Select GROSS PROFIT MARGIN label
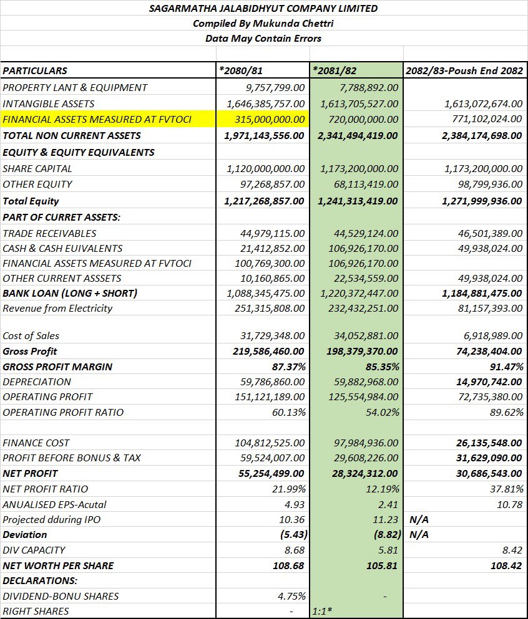The width and height of the screenshot is (528, 619). (x=57, y=367)
